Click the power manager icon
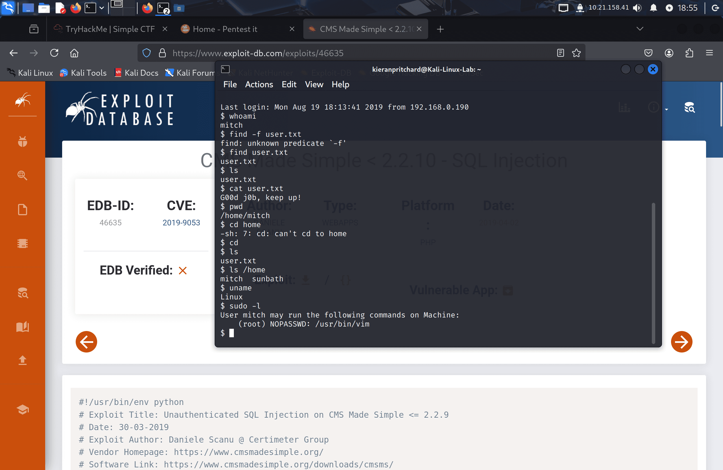Image resolution: width=723 pixels, height=470 pixels. (x=669, y=8)
